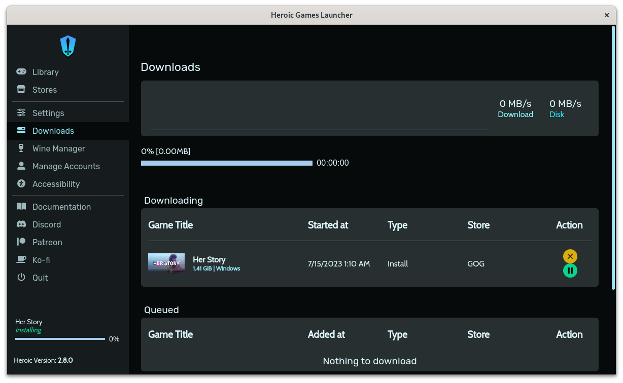623x383 pixels.
Task: Select Downloads in the sidebar
Action: 68,131
